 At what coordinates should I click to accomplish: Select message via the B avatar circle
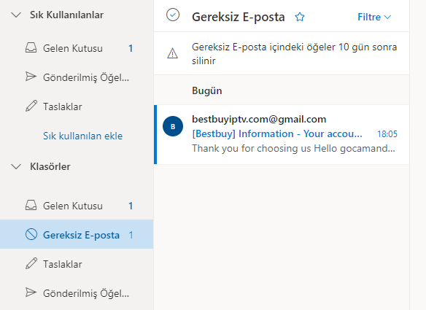click(173, 126)
